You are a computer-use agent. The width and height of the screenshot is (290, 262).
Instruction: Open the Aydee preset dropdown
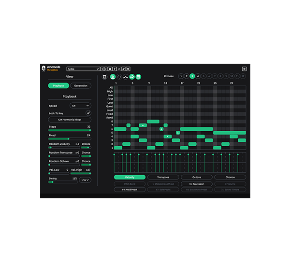pos(83,69)
